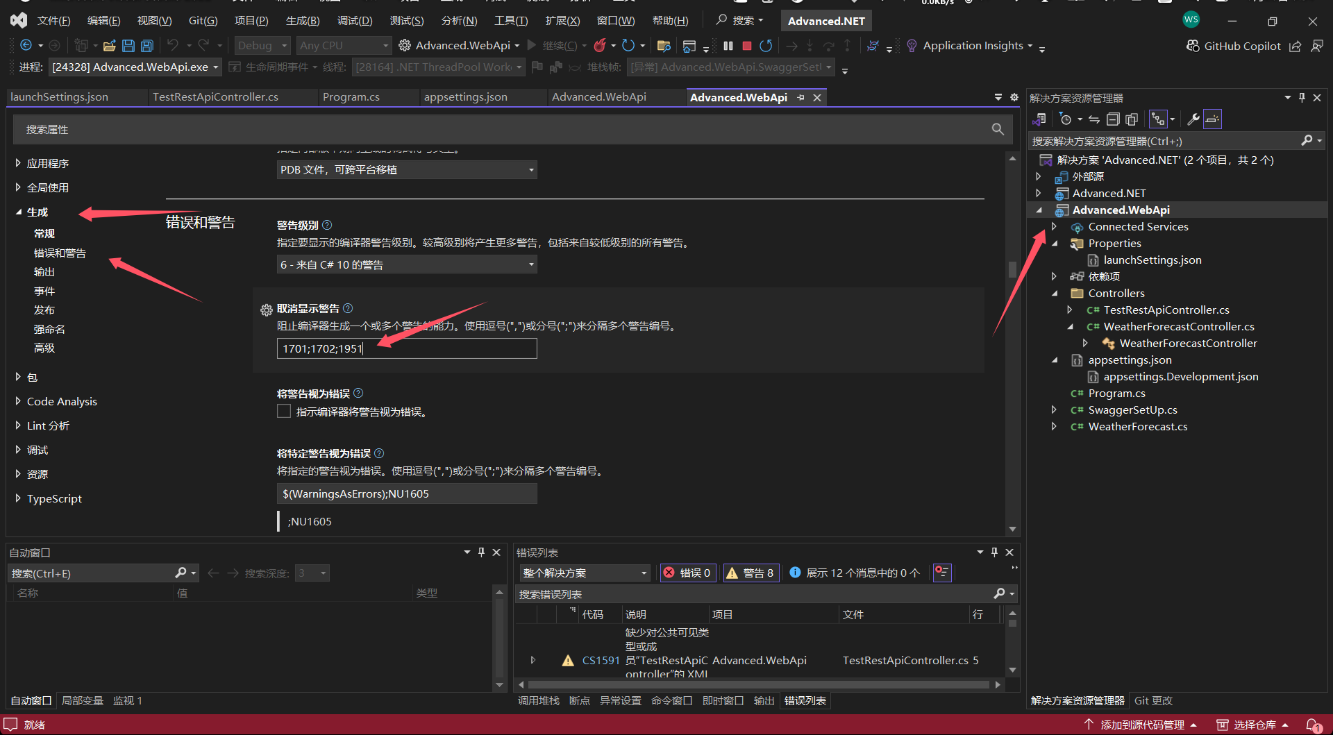
Task: Click 添加到源代码管理 in status bar
Action: click(x=1141, y=725)
